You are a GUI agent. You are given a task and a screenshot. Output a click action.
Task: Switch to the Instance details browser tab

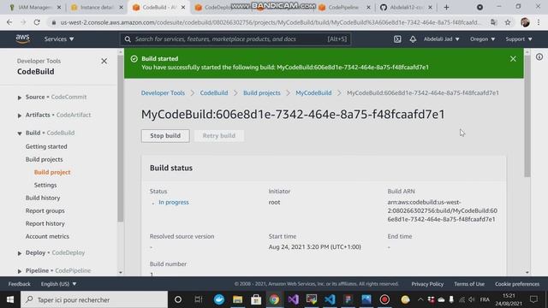(x=96, y=8)
